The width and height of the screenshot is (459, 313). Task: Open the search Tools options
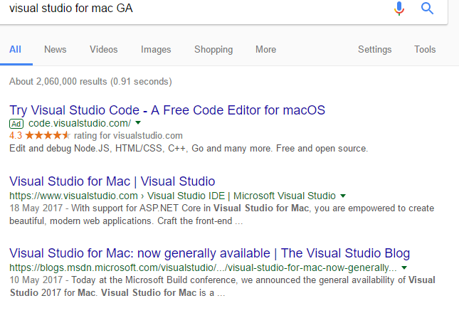tap(425, 49)
